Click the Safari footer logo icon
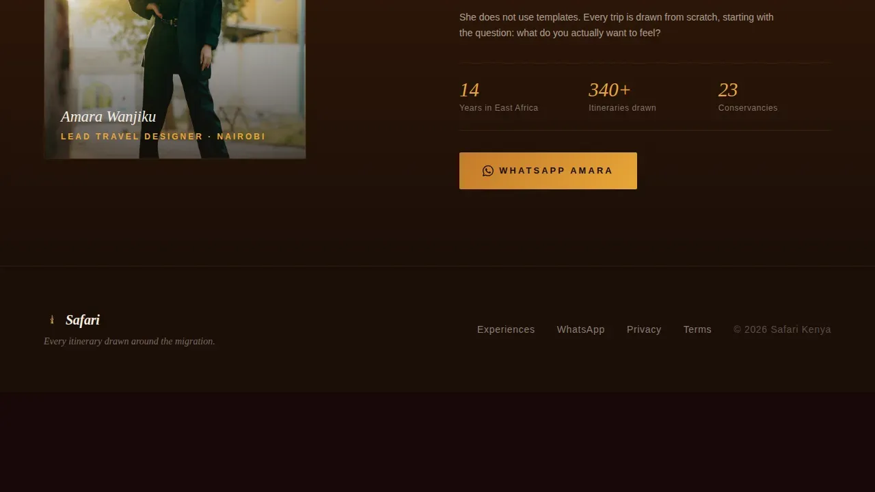This screenshot has width=875, height=492. [x=52, y=320]
